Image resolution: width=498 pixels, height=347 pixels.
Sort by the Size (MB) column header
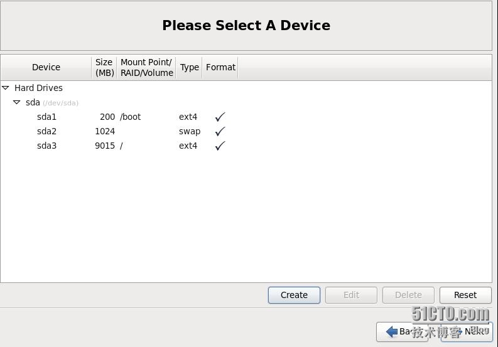coord(104,67)
